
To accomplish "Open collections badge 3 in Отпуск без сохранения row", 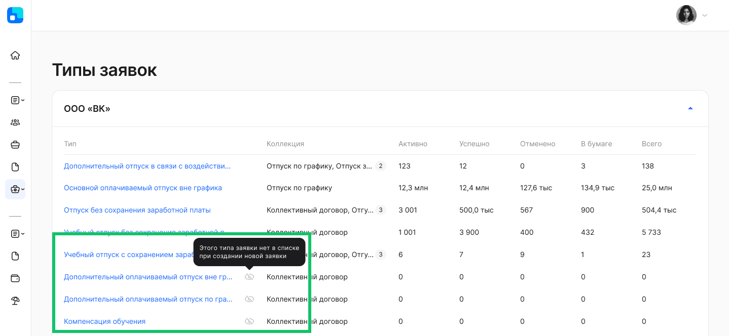I will click(381, 210).
